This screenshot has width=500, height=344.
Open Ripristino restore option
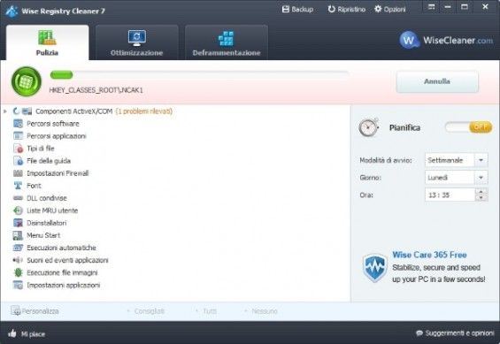(x=347, y=9)
